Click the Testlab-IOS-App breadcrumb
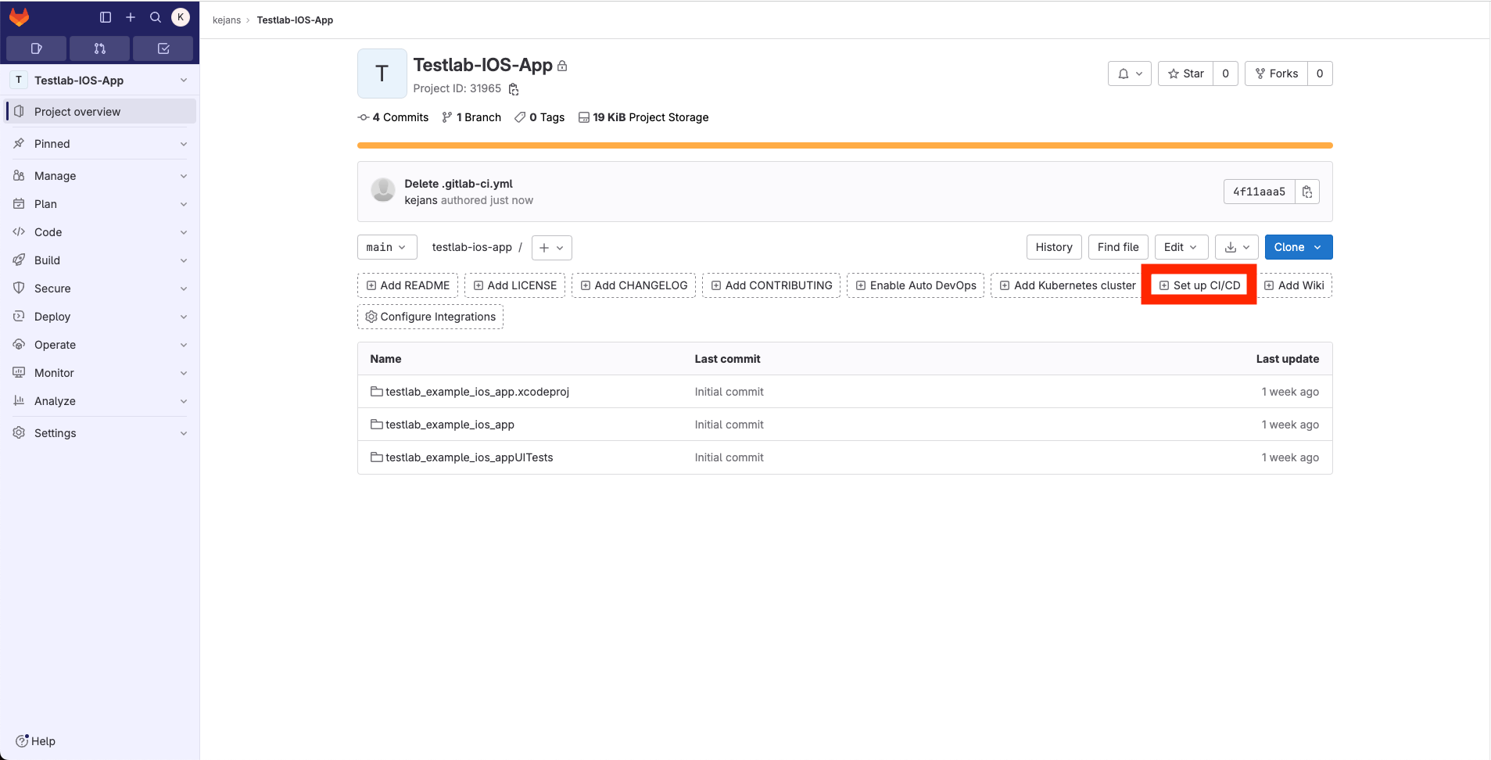Screen dimensions: 1491x760 tap(295, 20)
